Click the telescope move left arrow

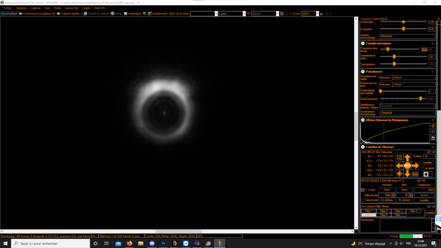400,166
